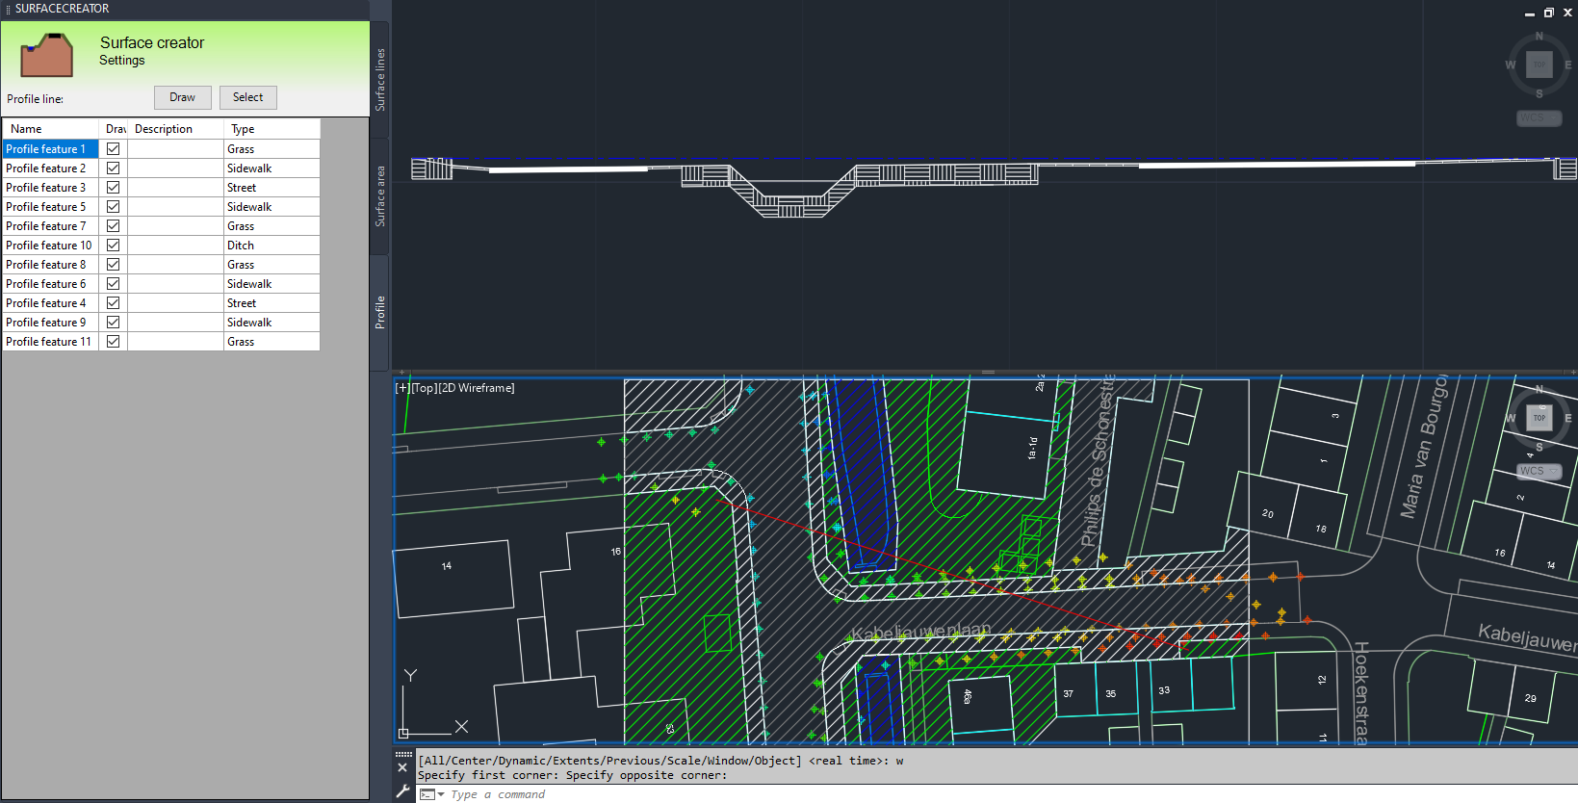The image size is (1578, 803).
Task: Toggle Draw checkbox for Profile feature 6
Action: tap(114, 284)
